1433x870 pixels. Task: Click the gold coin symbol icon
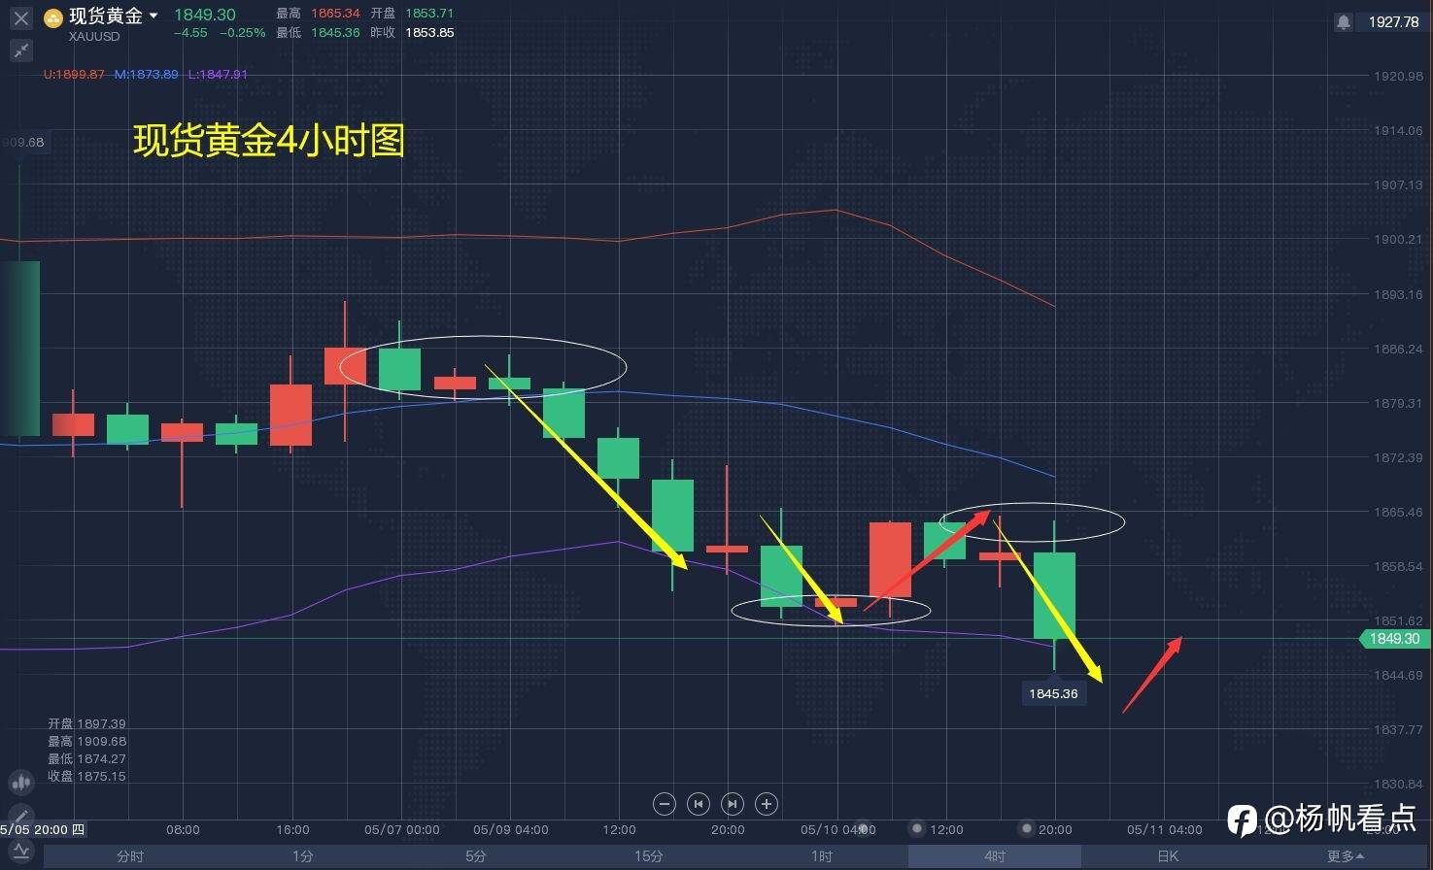(x=53, y=17)
